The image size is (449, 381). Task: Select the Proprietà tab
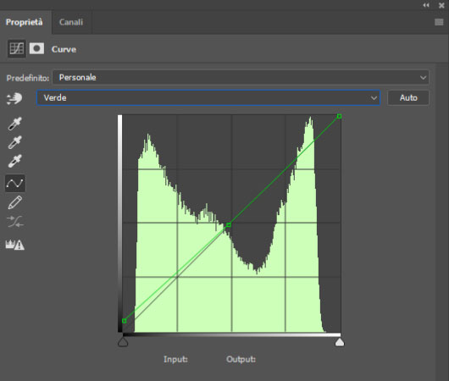click(25, 22)
